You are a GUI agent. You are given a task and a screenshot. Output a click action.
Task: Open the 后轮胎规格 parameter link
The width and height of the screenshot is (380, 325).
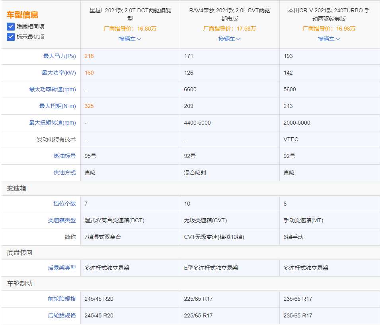(x=62, y=315)
